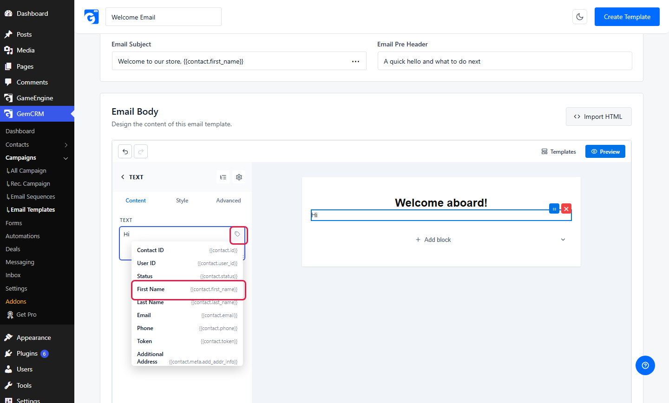This screenshot has height=403, width=669.
Task: Open Email Sequences submenu link
Action: pos(33,197)
